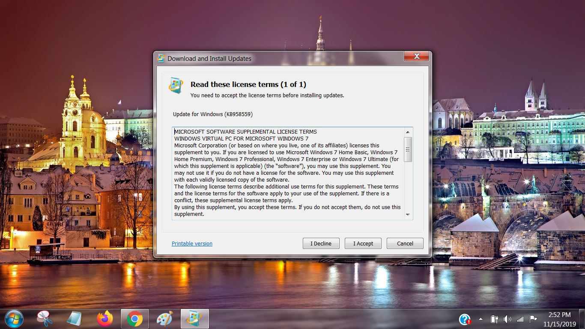Click the license text scrollbar thumb
This screenshot has width=585, height=329.
tap(408, 150)
